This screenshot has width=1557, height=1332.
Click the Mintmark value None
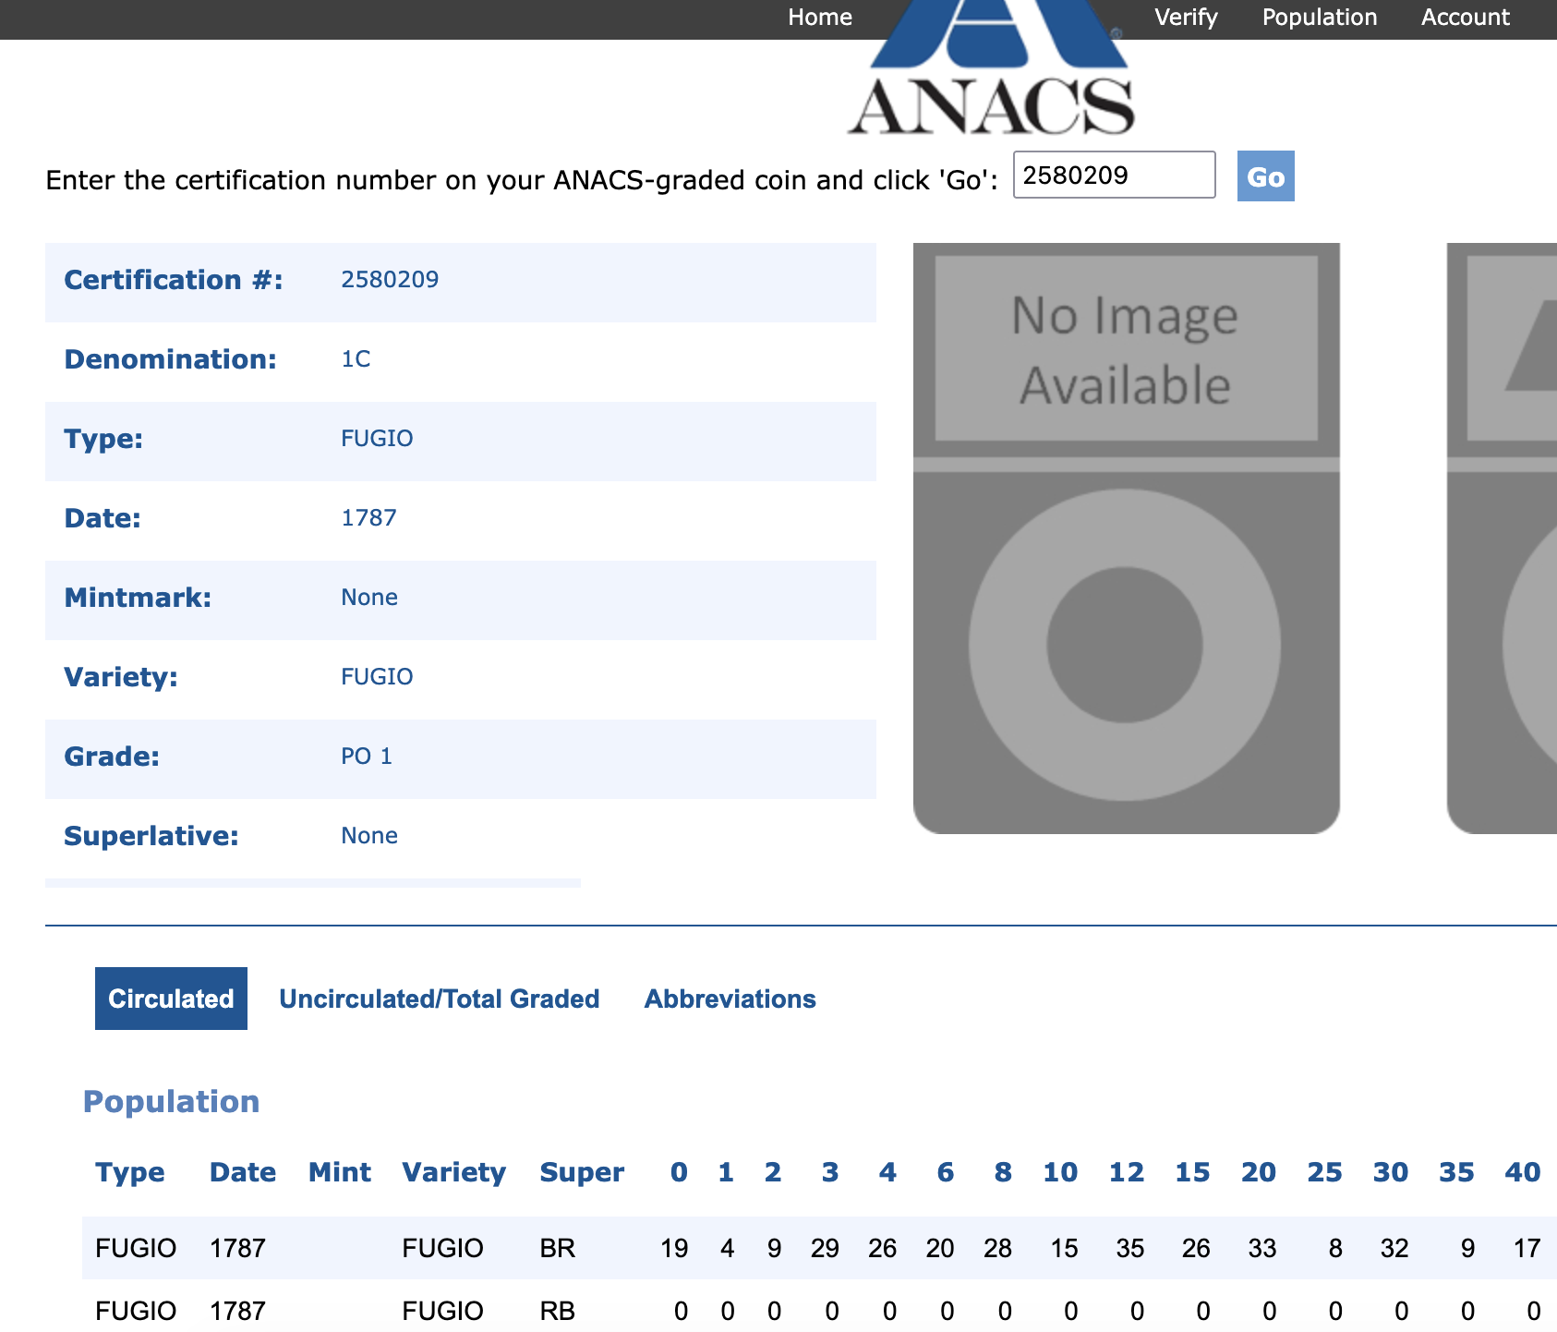[369, 598]
